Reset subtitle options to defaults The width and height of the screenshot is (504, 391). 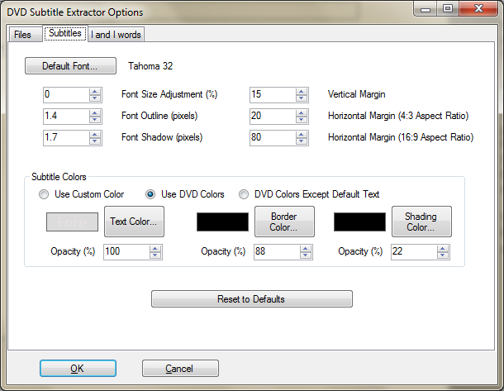(x=252, y=299)
